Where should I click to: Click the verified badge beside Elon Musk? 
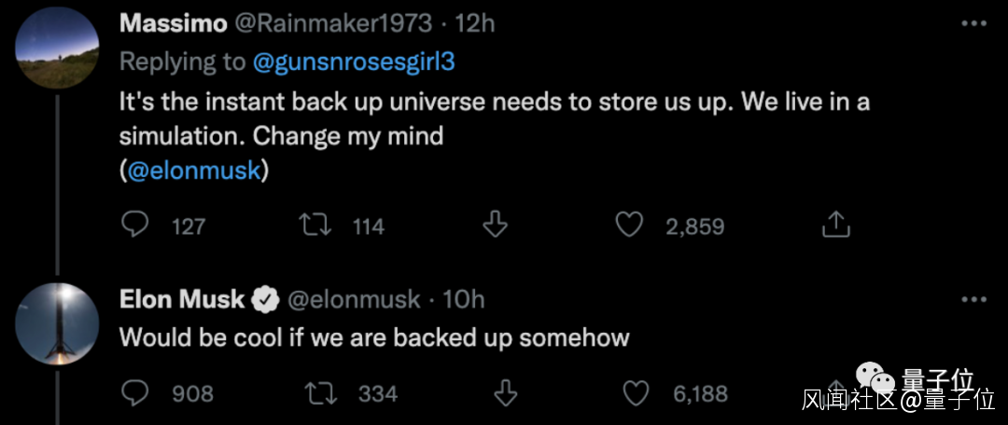click(266, 299)
